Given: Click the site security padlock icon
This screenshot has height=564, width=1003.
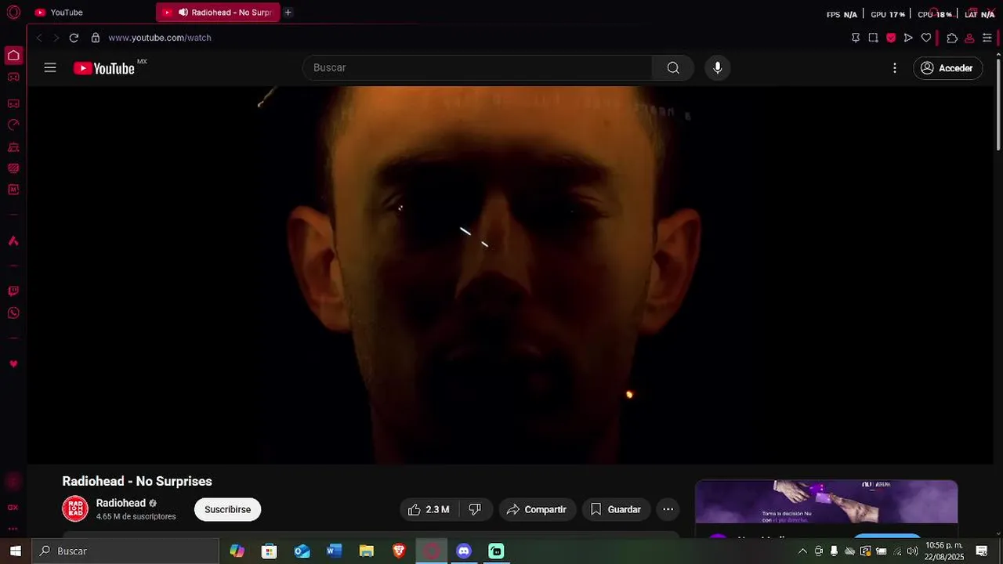Looking at the screenshot, I should pos(96,38).
